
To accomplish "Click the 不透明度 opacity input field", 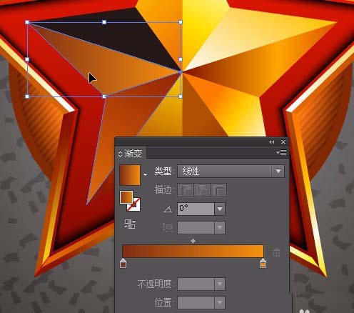I will tap(196, 284).
